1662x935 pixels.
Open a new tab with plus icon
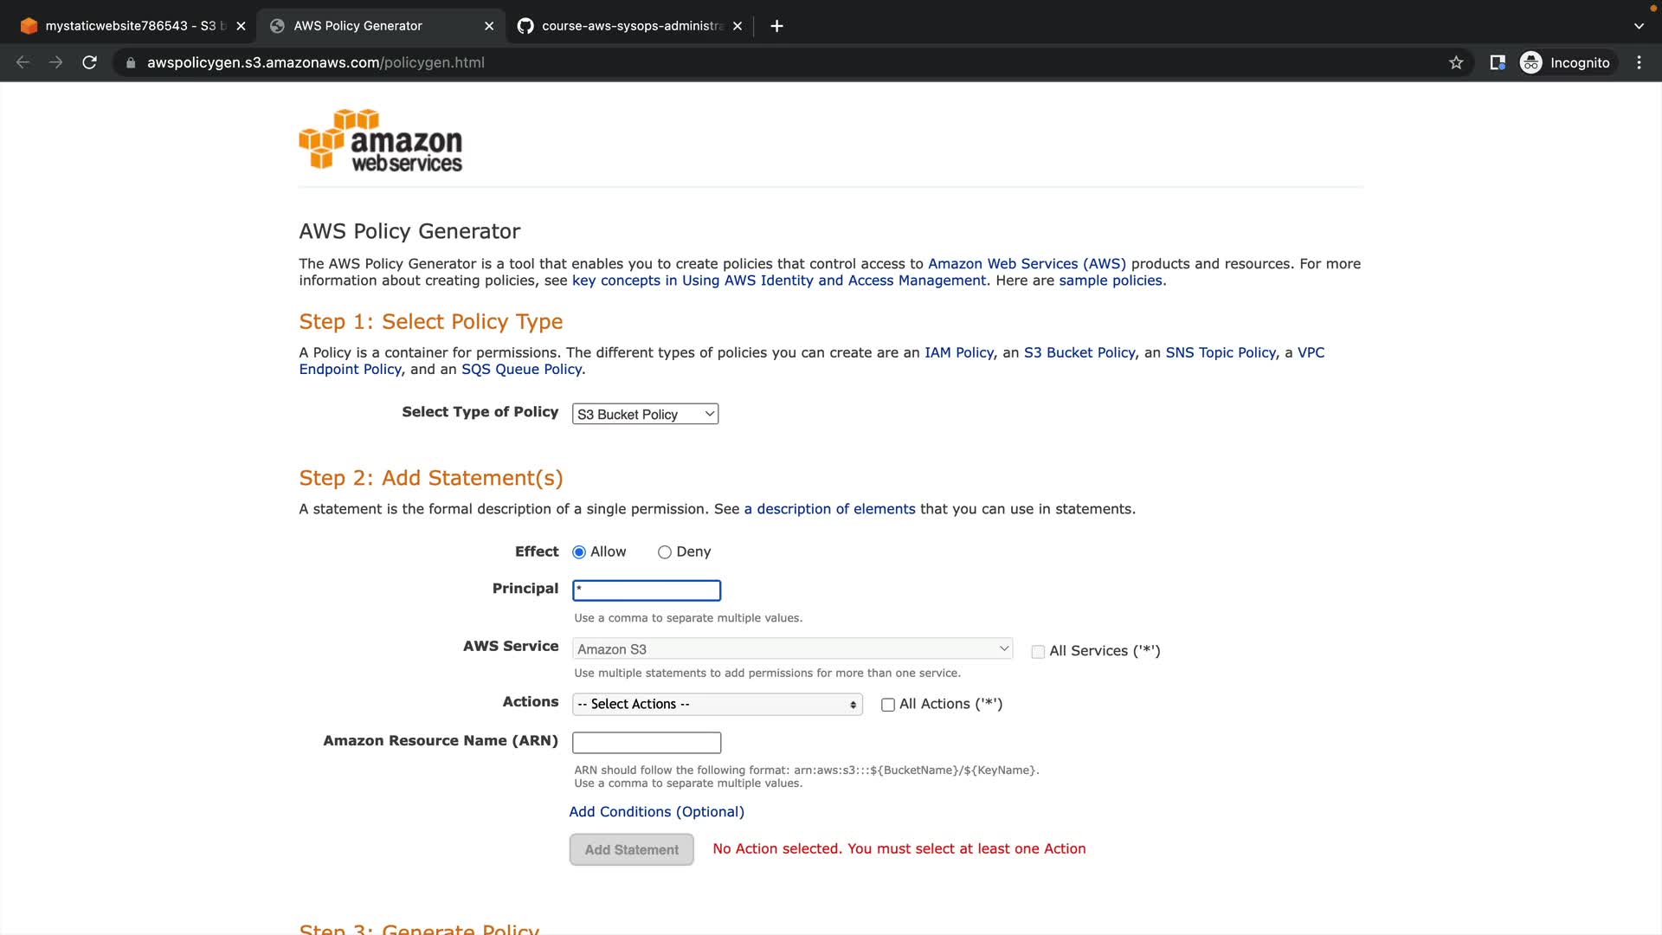tap(776, 26)
